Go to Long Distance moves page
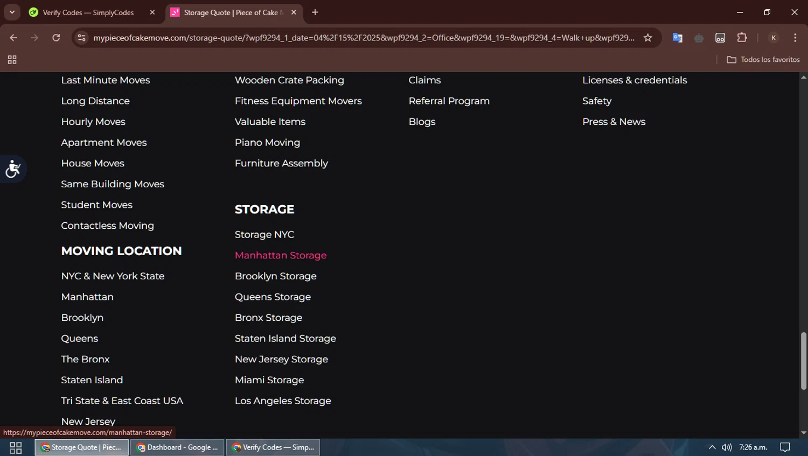The image size is (808, 456). (x=95, y=101)
